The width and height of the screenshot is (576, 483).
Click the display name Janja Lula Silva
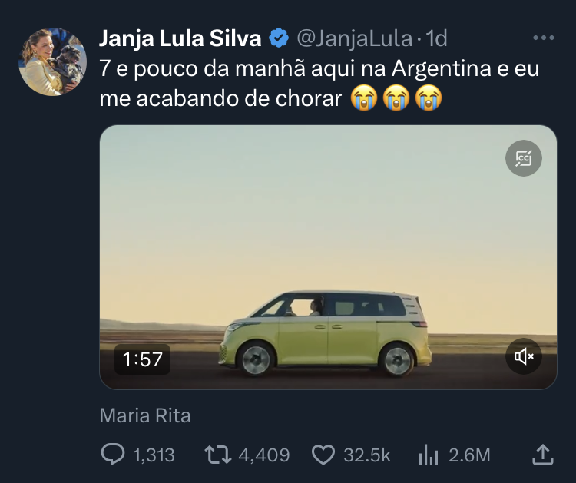[x=180, y=38]
